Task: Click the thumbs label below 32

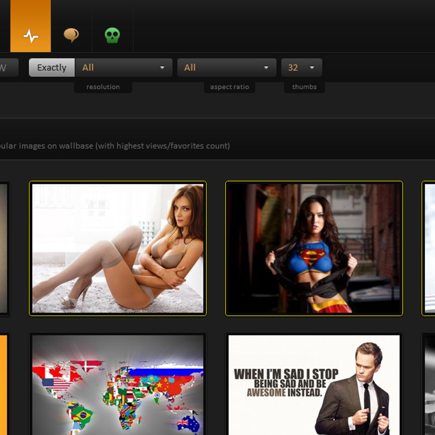Action: tap(304, 87)
